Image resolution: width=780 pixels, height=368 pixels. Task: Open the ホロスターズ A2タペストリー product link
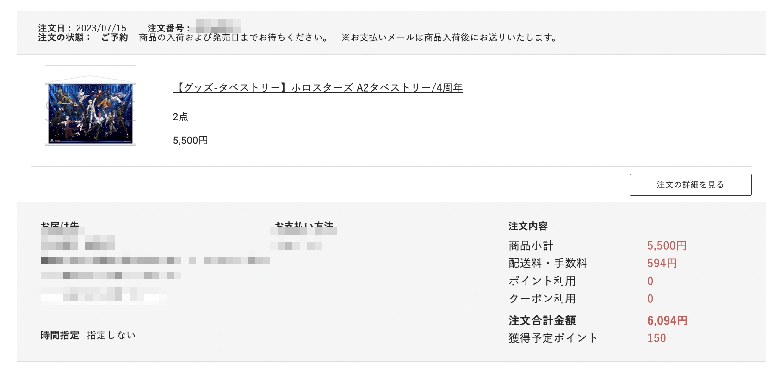click(318, 88)
